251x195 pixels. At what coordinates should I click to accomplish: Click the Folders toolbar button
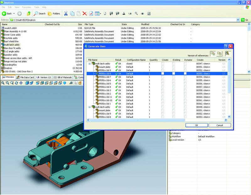pyautogui.click(x=54, y=14)
